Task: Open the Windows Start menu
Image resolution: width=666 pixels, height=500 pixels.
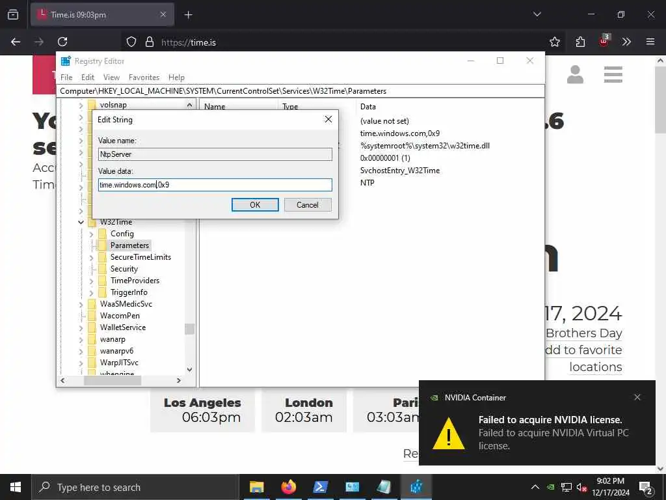Action: pyautogui.click(x=16, y=487)
